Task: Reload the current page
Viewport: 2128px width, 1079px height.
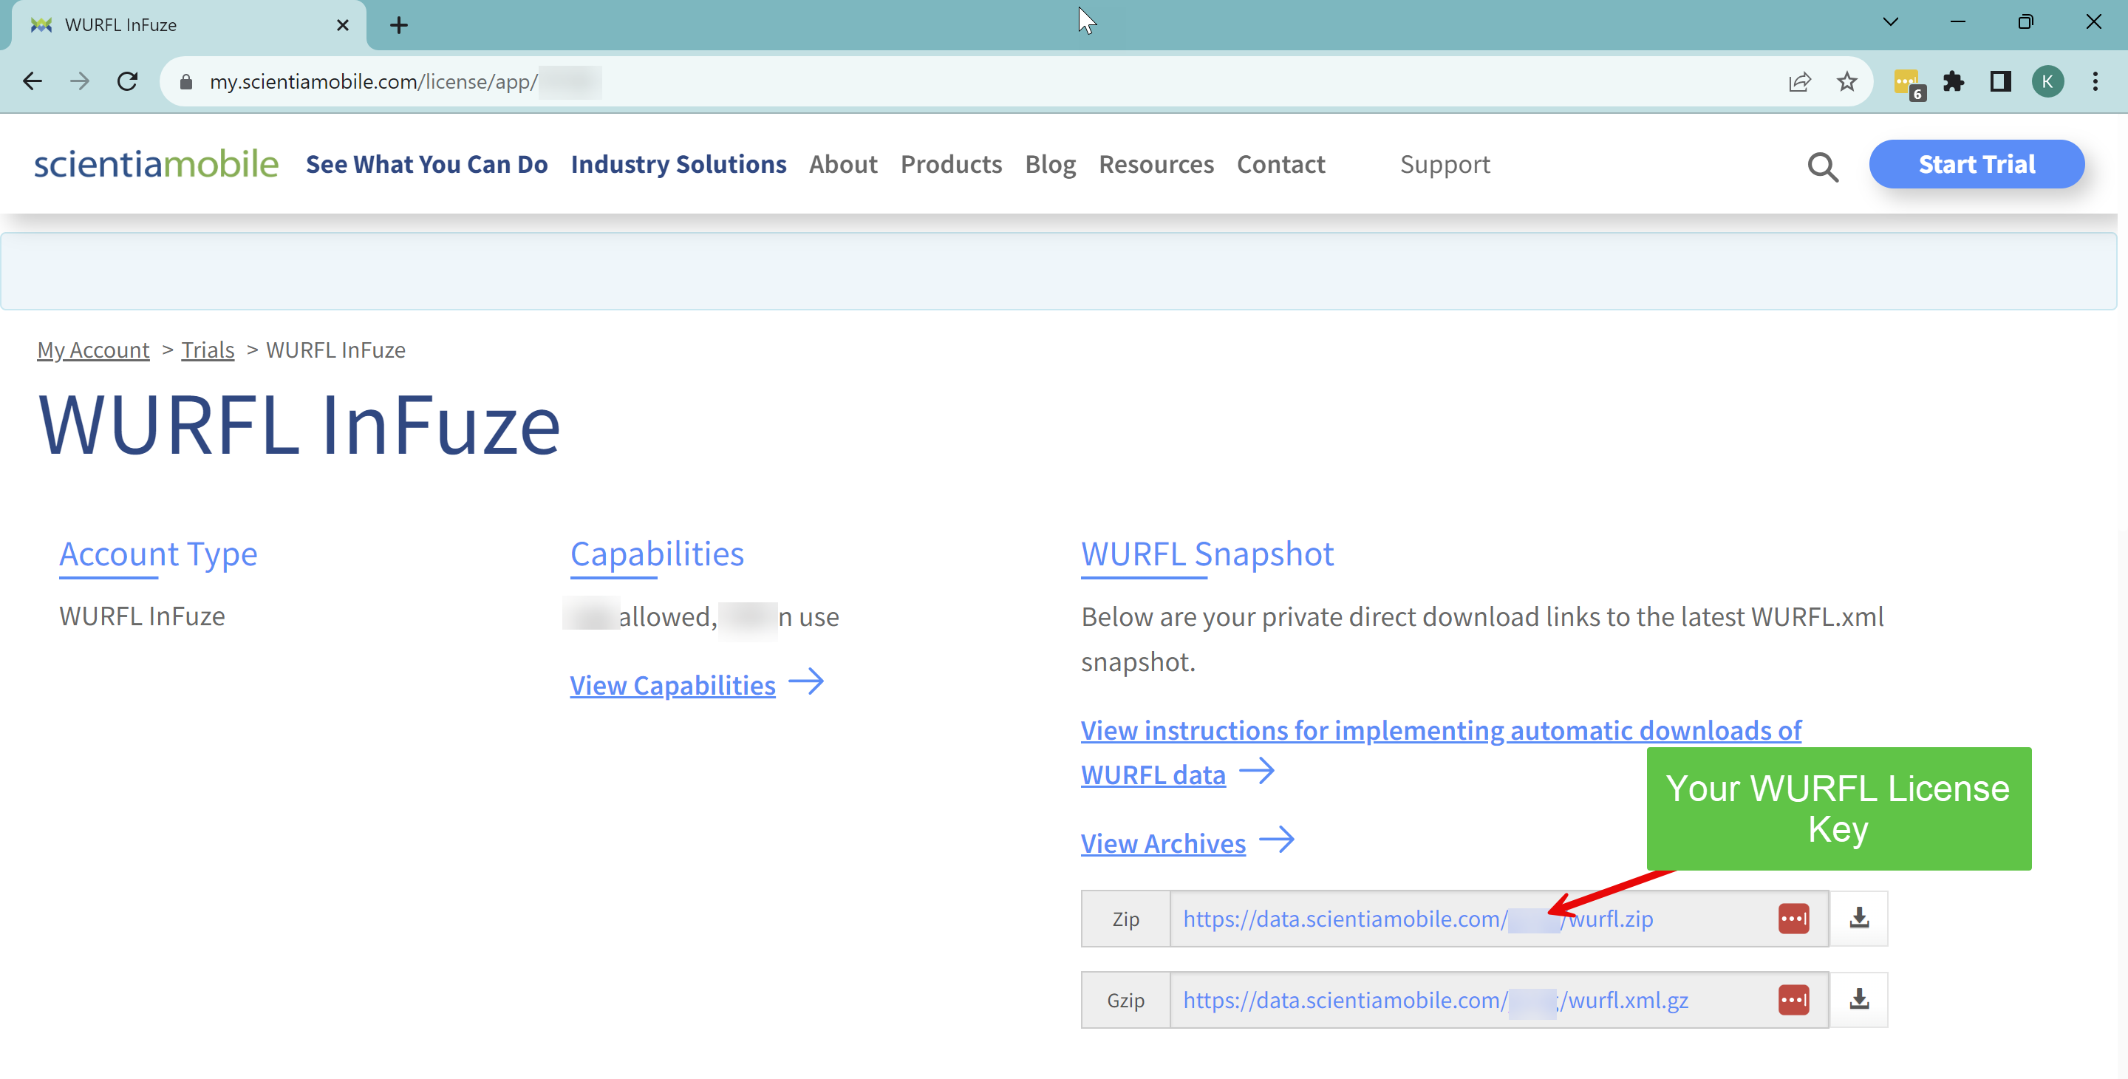Action: [127, 81]
